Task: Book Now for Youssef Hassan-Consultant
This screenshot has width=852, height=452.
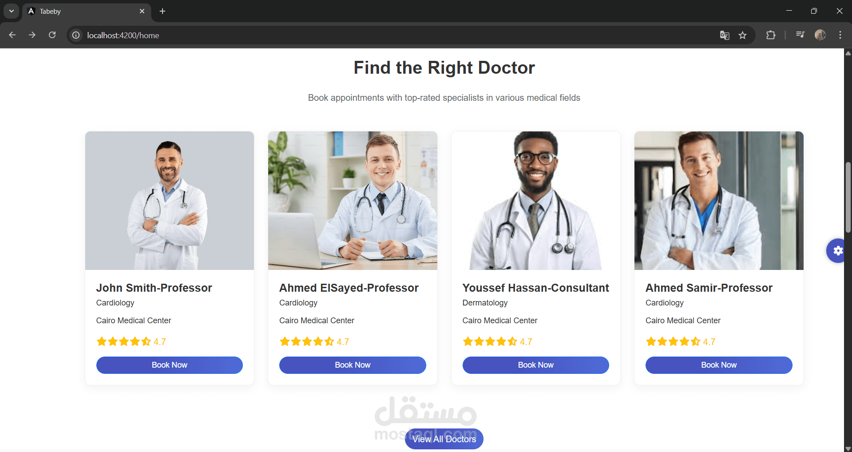Action: pos(536,365)
